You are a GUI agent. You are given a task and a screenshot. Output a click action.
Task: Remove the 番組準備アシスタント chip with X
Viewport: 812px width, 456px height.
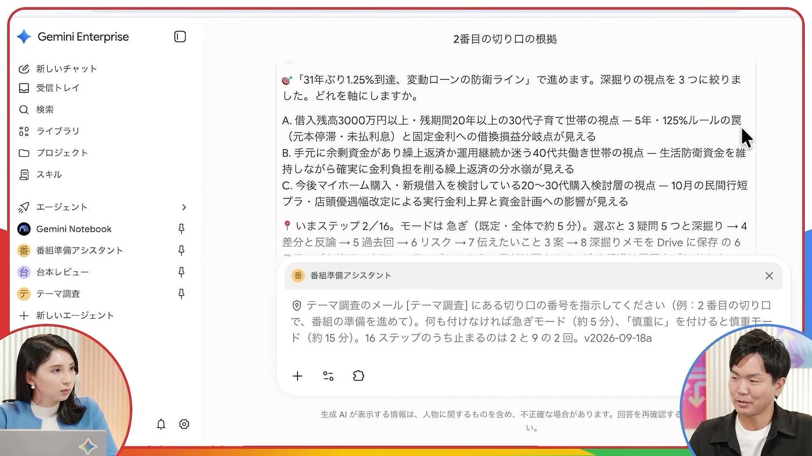pyautogui.click(x=769, y=276)
